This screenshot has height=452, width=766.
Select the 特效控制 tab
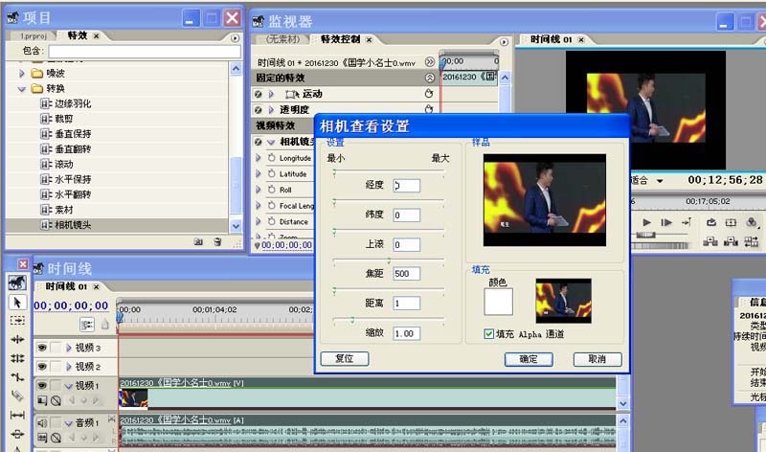pyautogui.click(x=341, y=39)
